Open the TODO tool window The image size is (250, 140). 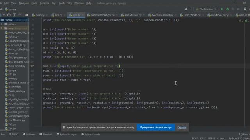14,134
